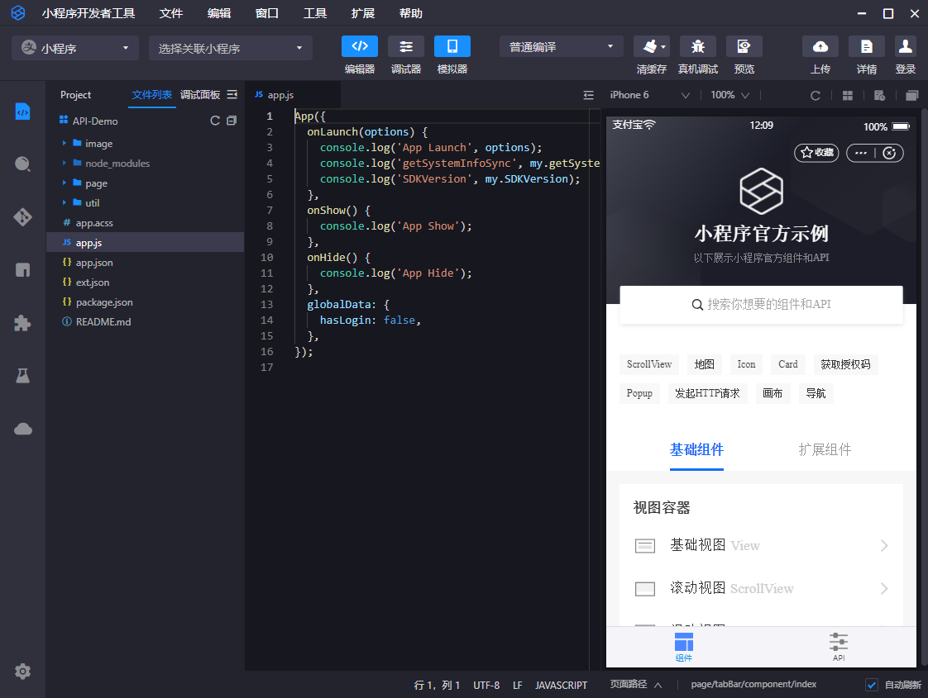Screen dimensions: 928x698
Task: Open the clear cache dropdown arrow
Action: click(663, 47)
